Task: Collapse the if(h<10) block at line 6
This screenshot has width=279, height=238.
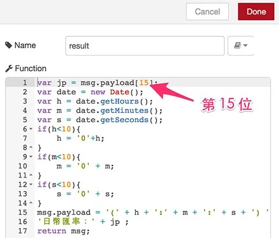Action: pos(31,129)
